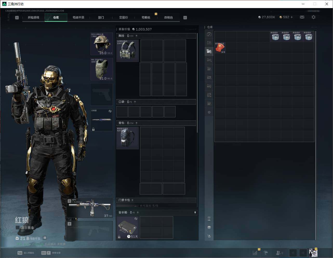Open the friends icon showing 0
The width and height of the screenshot is (333, 258).
[279, 253]
